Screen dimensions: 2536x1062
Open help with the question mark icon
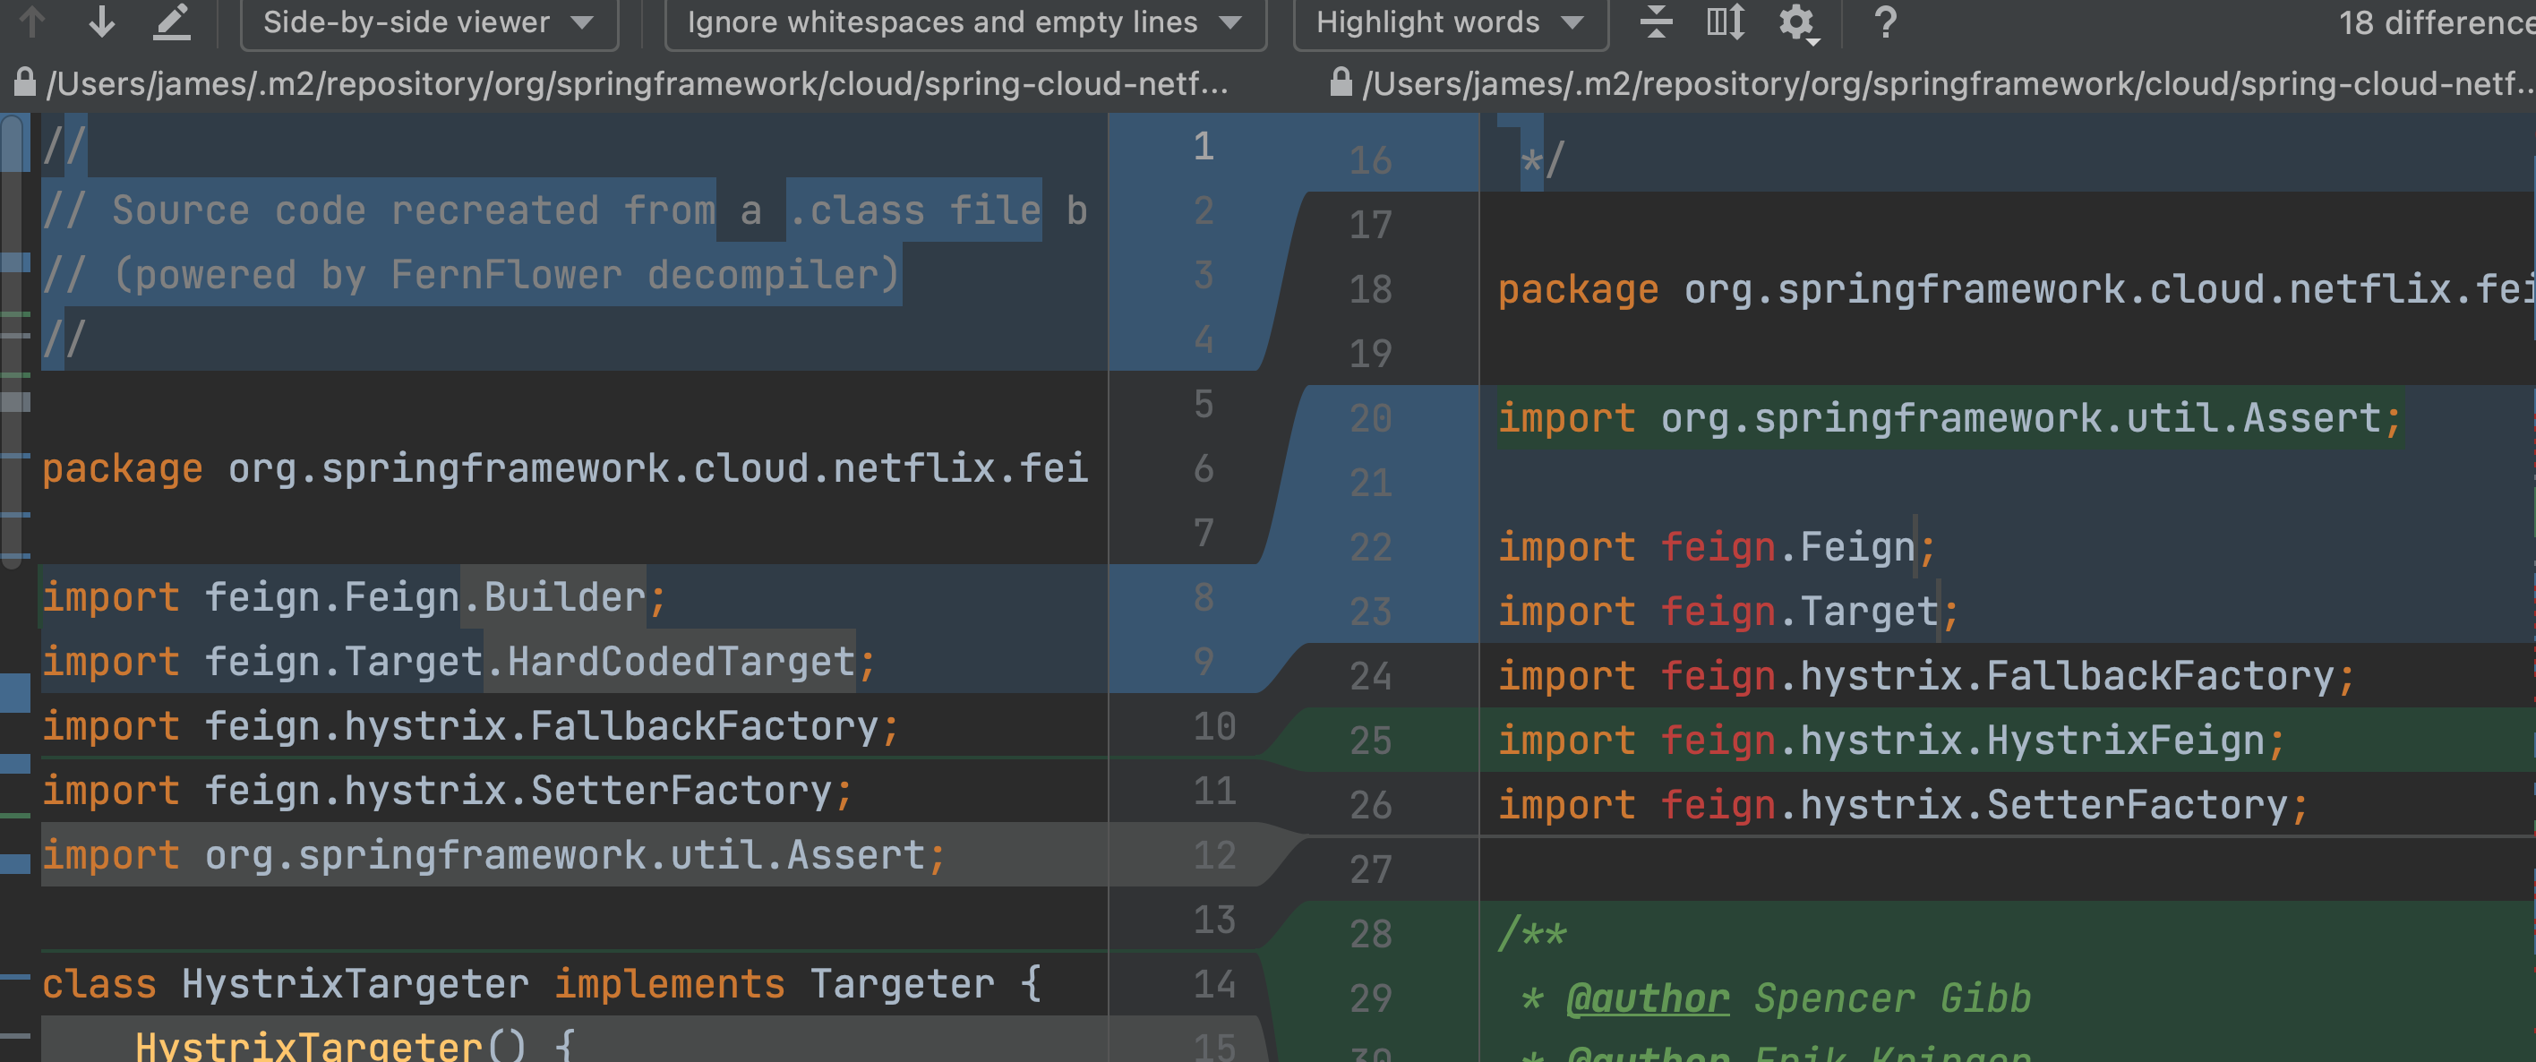[x=1885, y=21]
